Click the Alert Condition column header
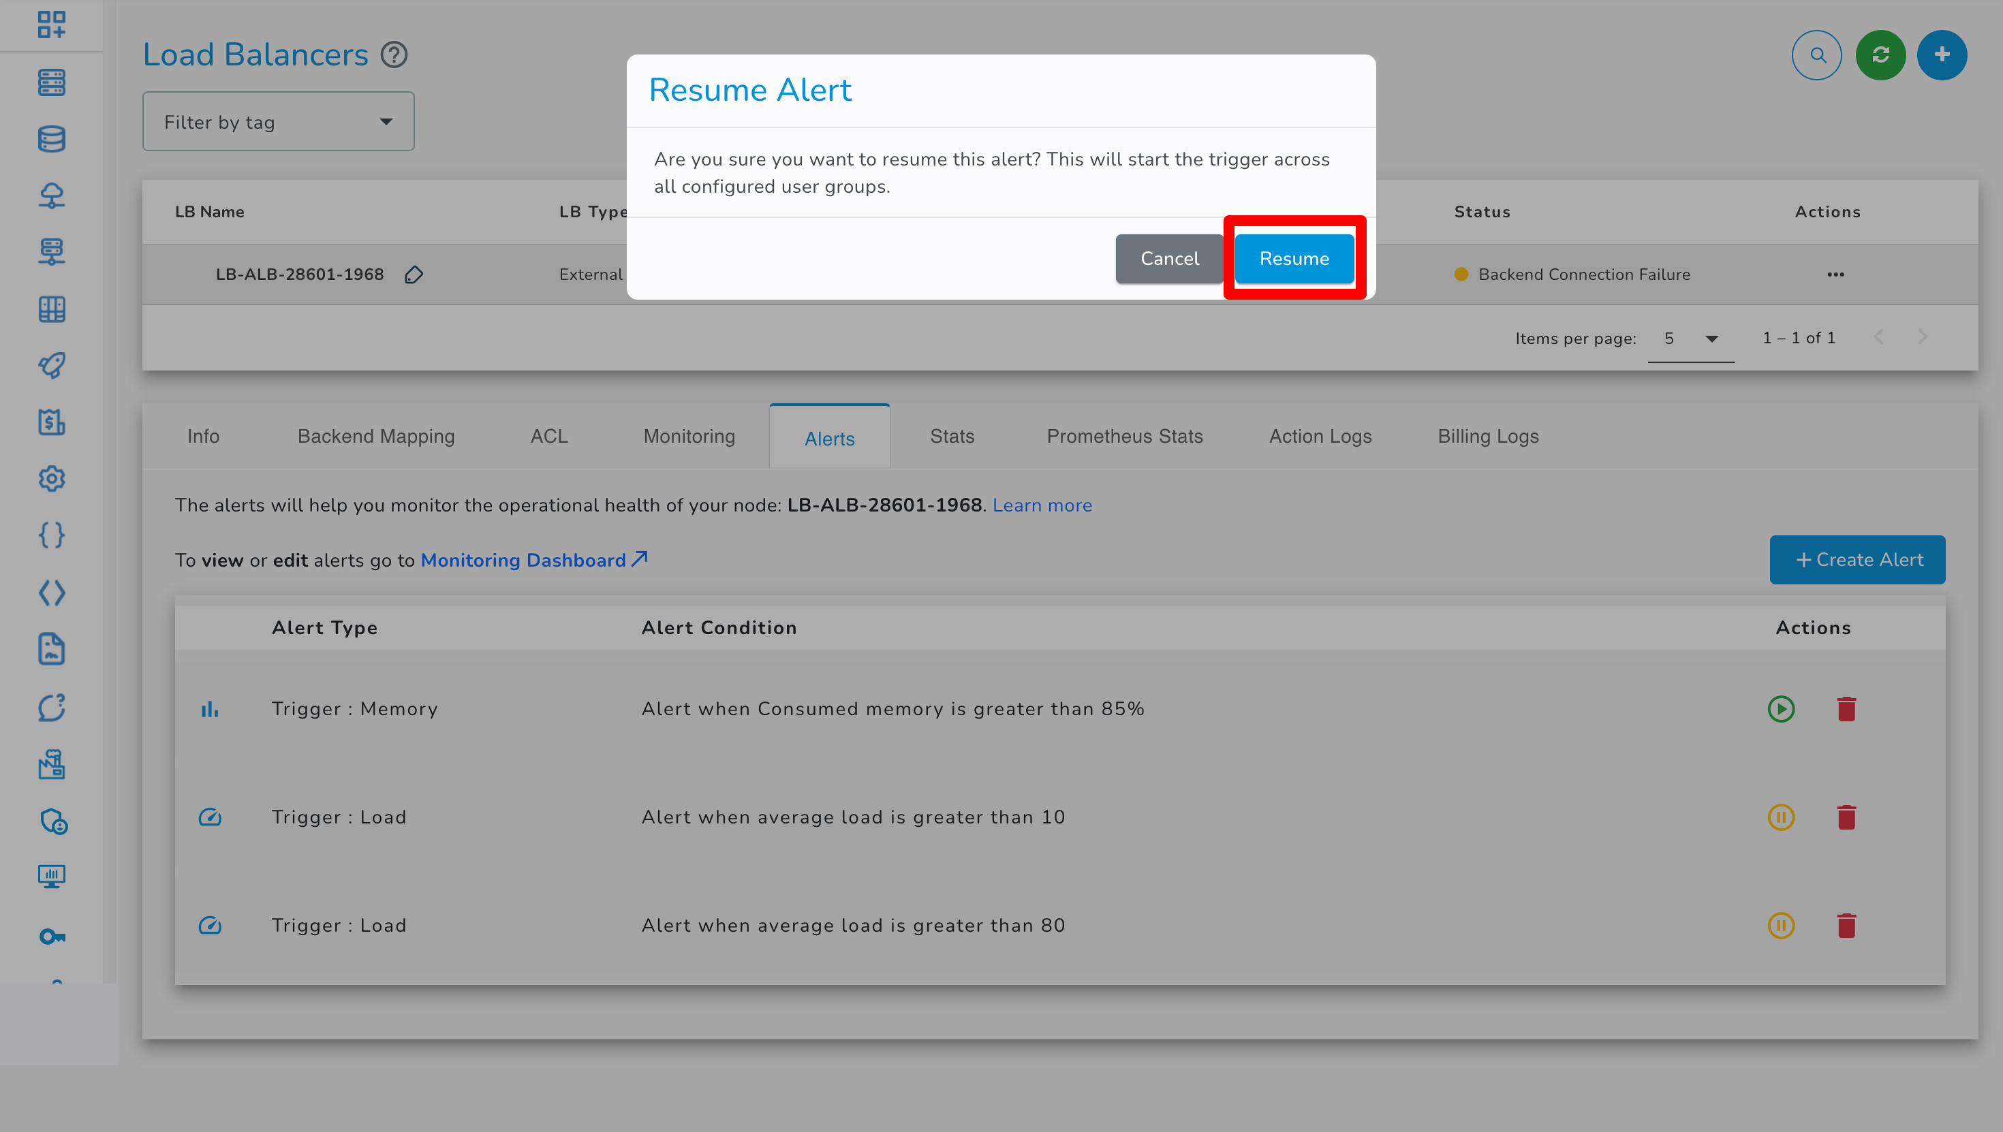 tap(719, 628)
